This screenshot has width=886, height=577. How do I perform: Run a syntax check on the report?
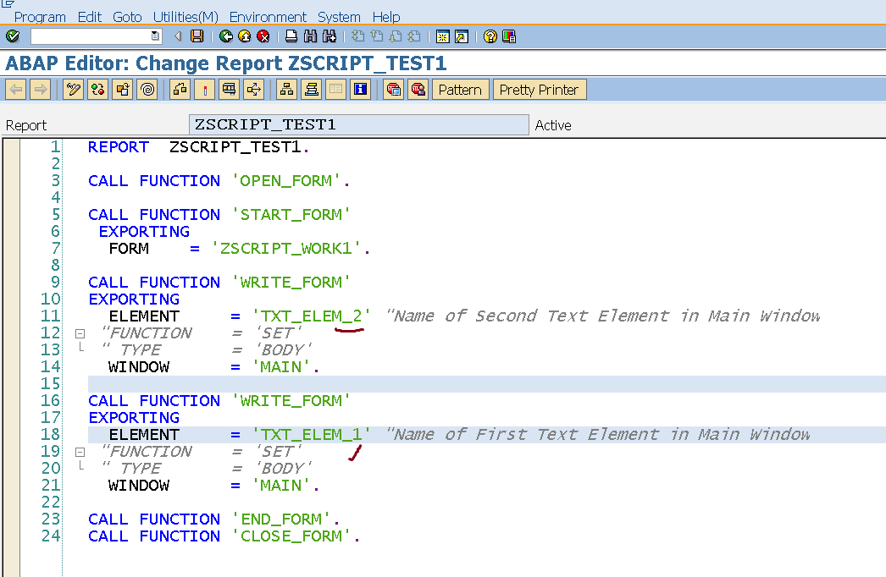click(97, 89)
